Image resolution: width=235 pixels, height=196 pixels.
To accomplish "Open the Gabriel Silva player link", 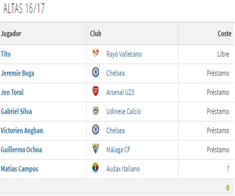I will (x=16, y=111).
